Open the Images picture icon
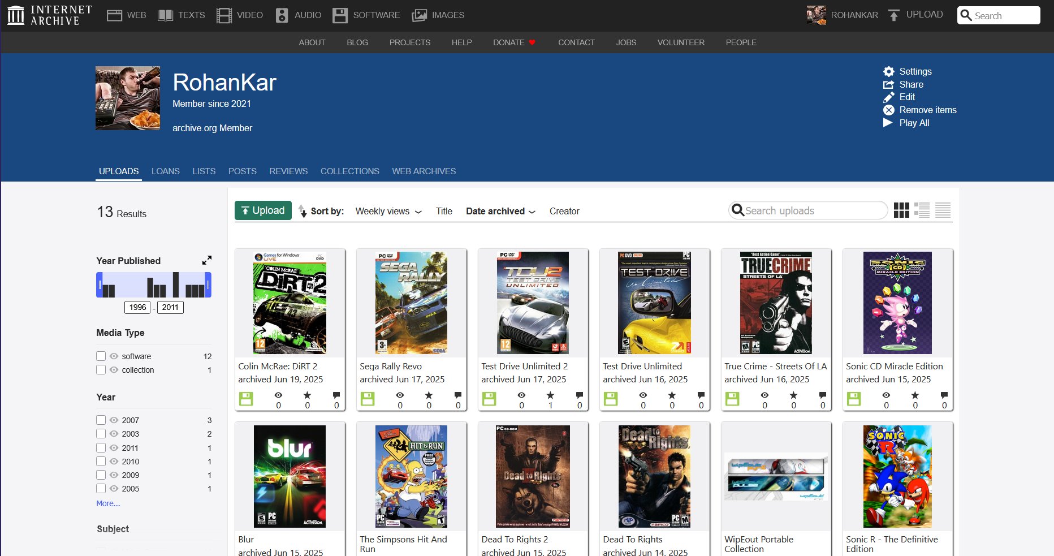This screenshot has width=1054, height=556. [x=419, y=15]
